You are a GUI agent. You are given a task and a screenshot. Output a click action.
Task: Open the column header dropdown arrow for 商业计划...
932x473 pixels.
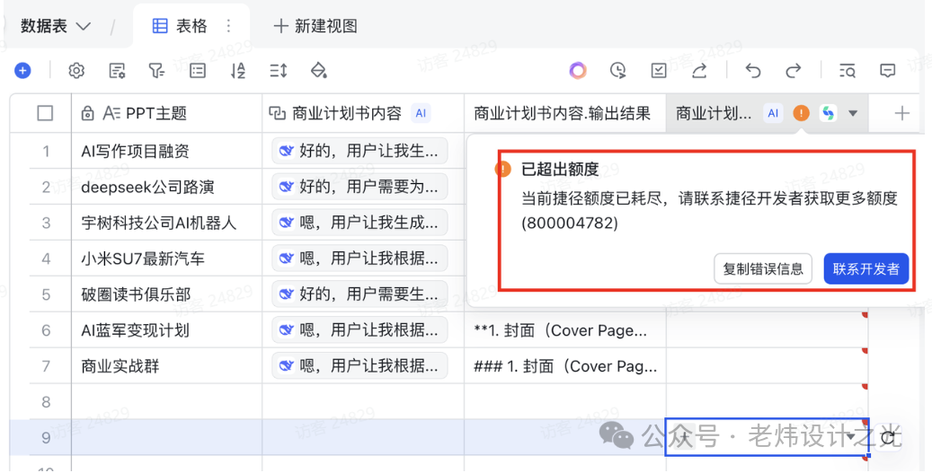852,113
